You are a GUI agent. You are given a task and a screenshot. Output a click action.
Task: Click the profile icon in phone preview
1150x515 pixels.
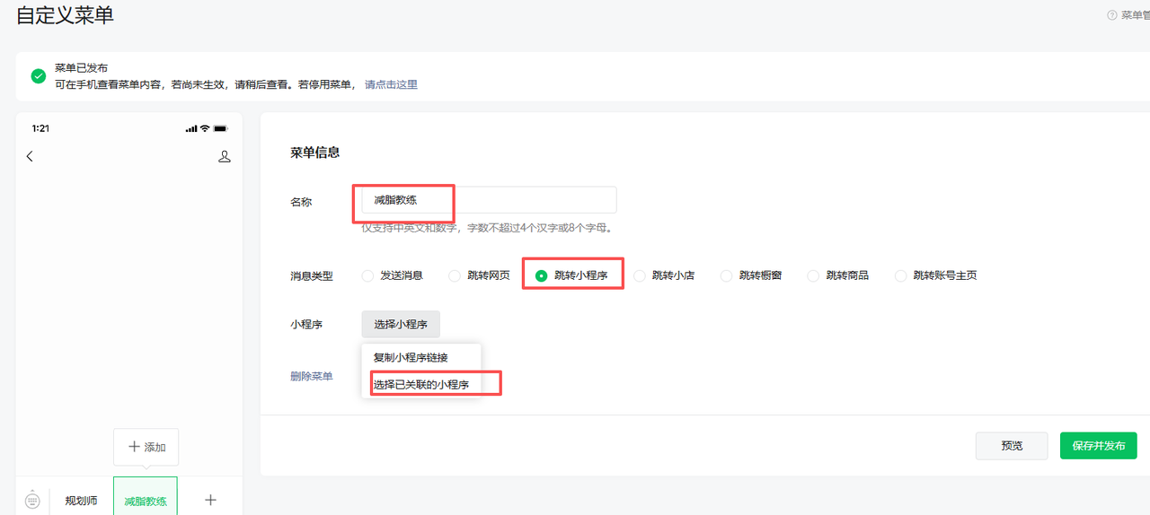coord(225,156)
